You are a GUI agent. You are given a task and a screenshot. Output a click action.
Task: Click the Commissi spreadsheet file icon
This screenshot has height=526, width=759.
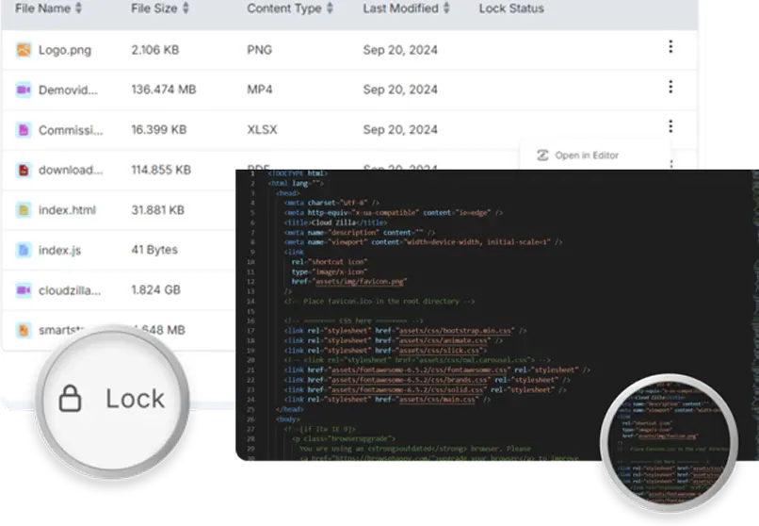(24, 130)
